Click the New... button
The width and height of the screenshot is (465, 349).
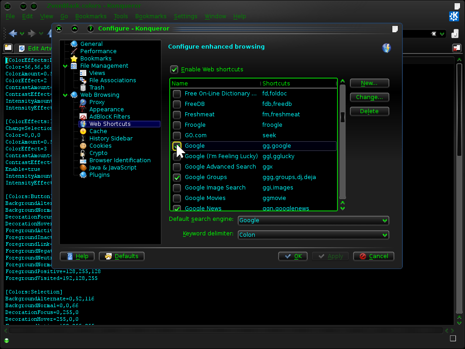[x=369, y=83]
